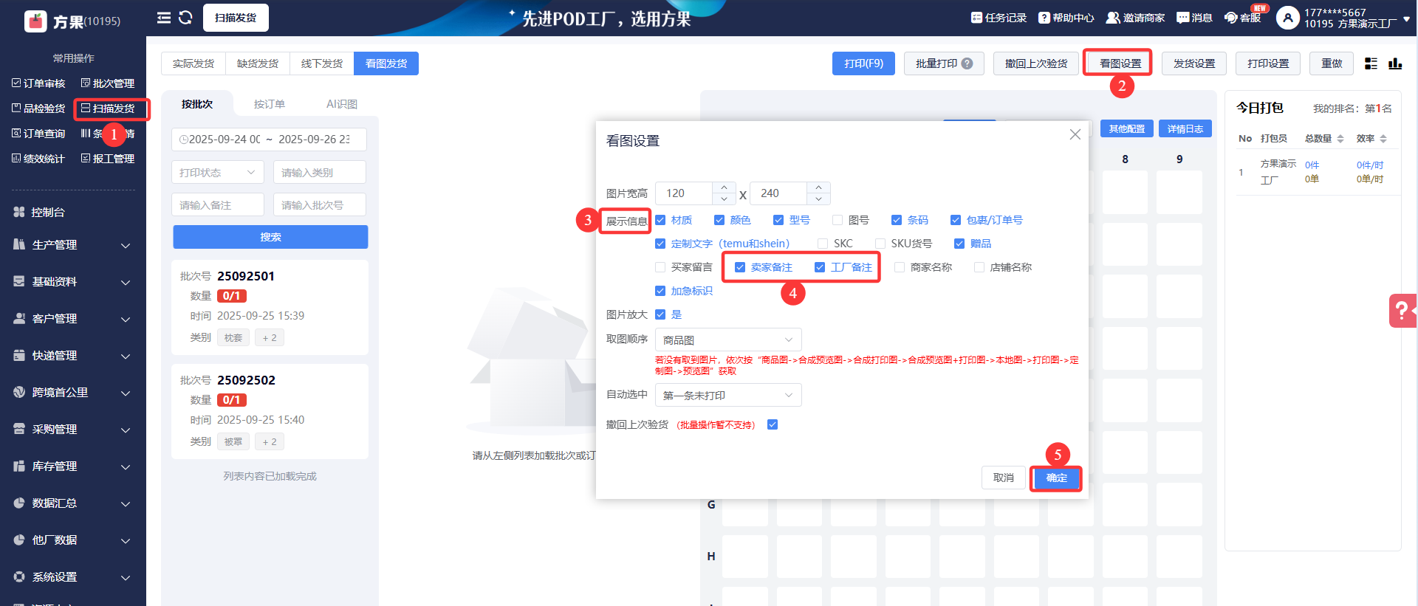Toggle the 卖家备注 checkbox

pyautogui.click(x=740, y=267)
